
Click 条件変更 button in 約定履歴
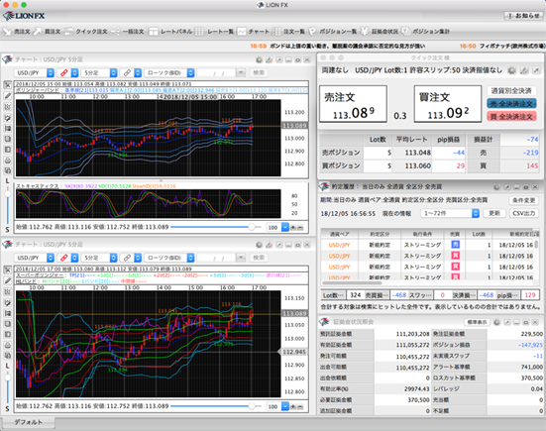[x=524, y=200]
